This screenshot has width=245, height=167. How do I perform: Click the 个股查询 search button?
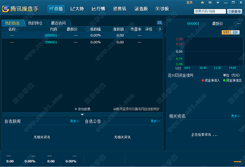click(x=234, y=11)
